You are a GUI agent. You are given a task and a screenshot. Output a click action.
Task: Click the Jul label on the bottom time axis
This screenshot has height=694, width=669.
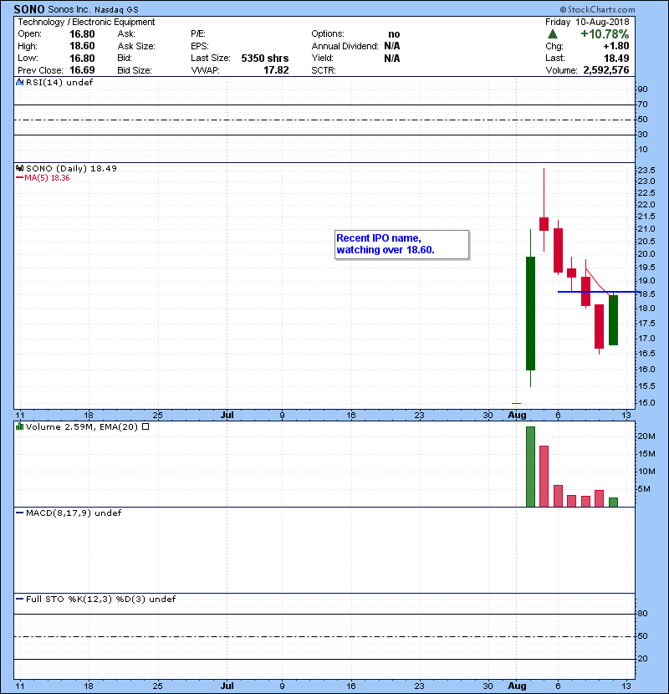(x=227, y=683)
